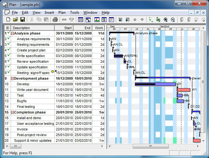Toggle the checkmark on Write specification row
The width and height of the screenshot is (209, 158).
point(9,55)
